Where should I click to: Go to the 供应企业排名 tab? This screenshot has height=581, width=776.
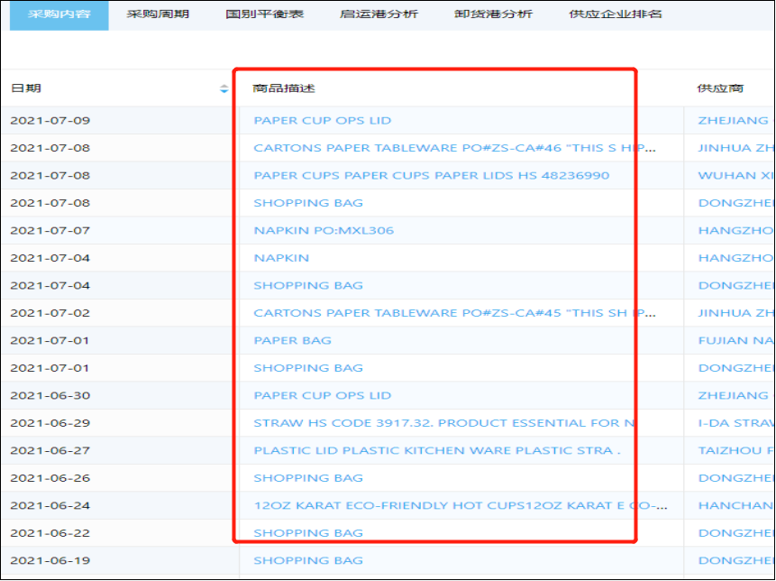[616, 14]
